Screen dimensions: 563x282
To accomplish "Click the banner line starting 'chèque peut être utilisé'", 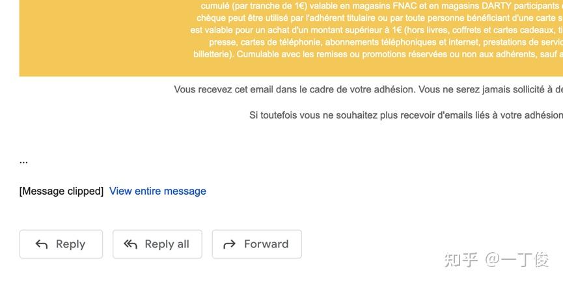I will pyautogui.click(x=379, y=18).
